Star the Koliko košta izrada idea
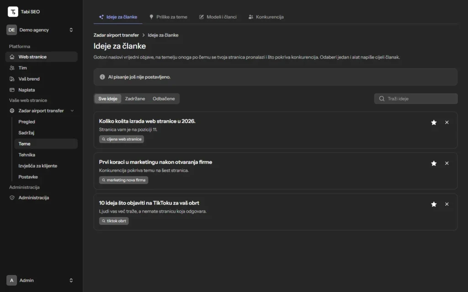Image resolution: width=468 pixels, height=292 pixels. pyautogui.click(x=434, y=122)
